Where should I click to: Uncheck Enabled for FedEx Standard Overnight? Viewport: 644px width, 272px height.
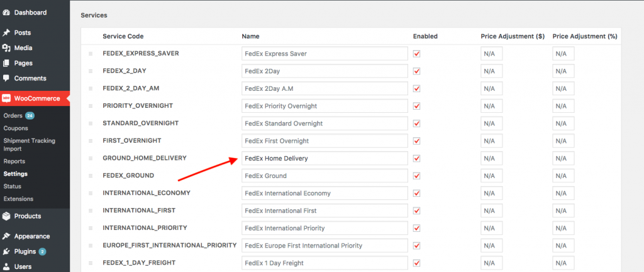416,123
